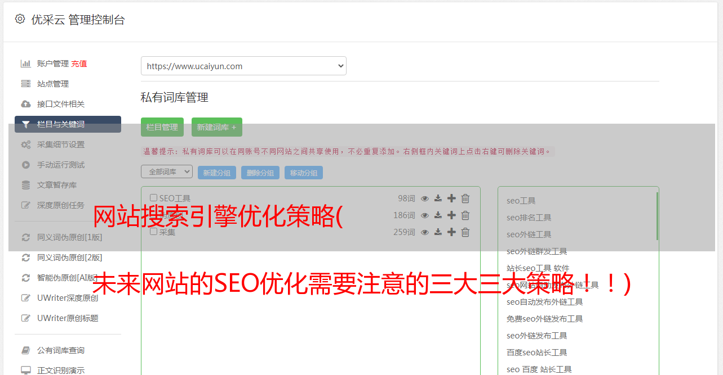Screen dimensions: 723x375
Task: Download the 186词 word group
Action: (438, 215)
